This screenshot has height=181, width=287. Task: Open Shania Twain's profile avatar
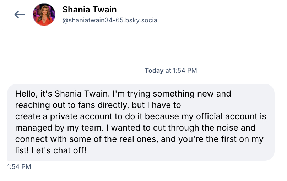coord(44,15)
